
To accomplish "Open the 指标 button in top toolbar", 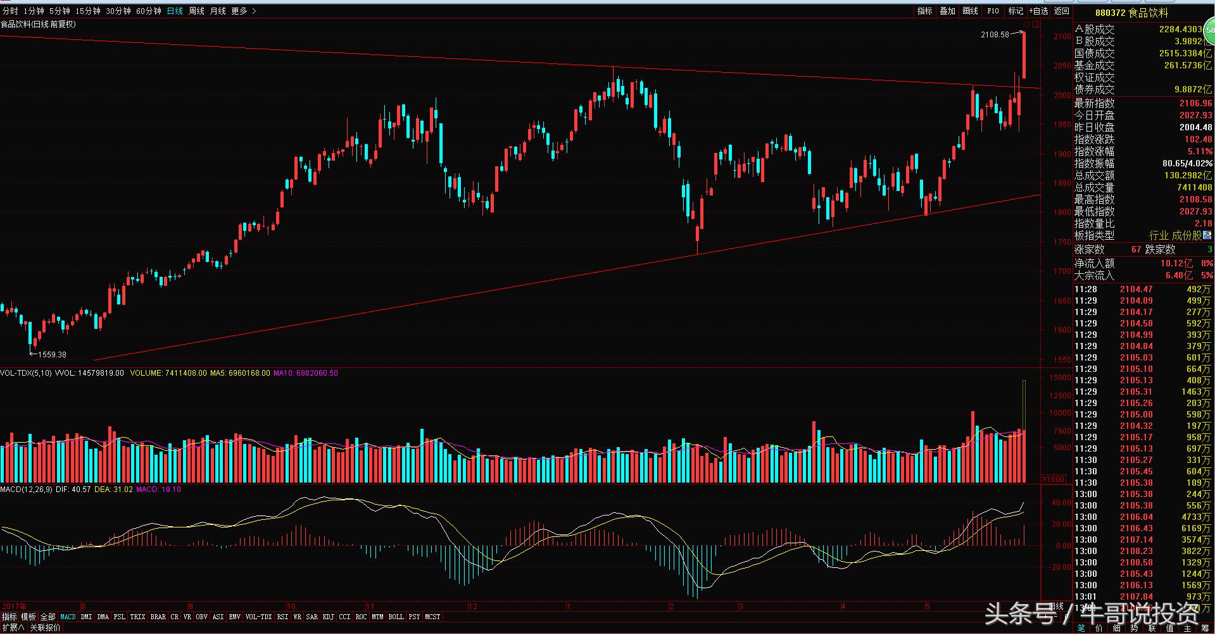I will pyautogui.click(x=925, y=11).
